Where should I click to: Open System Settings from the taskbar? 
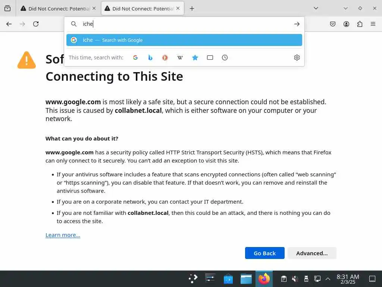coord(210,278)
